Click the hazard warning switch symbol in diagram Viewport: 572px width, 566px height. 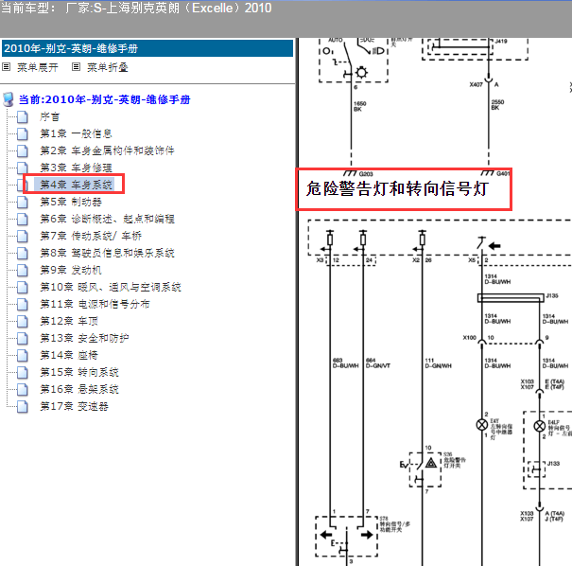pyautogui.click(x=425, y=469)
